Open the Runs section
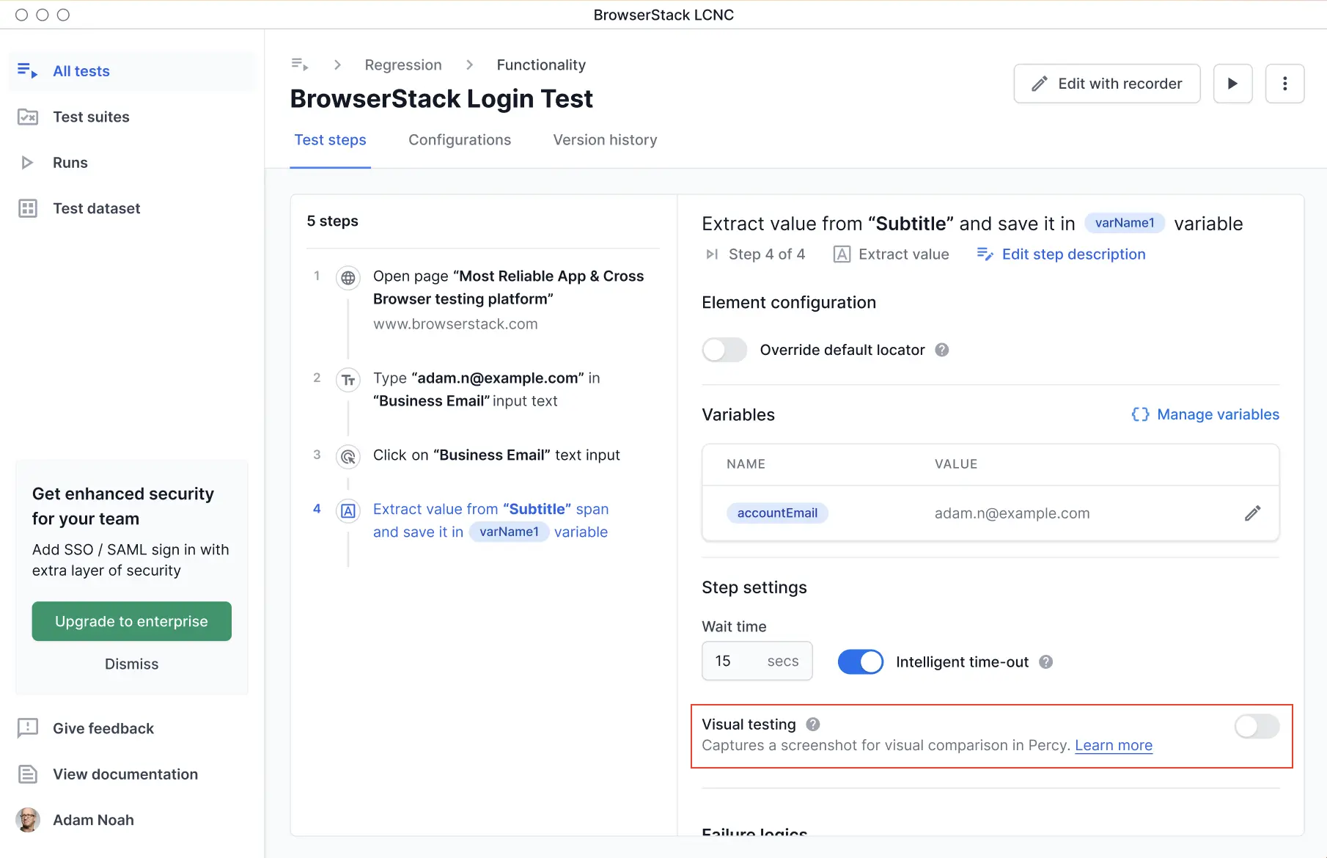 click(x=70, y=162)
